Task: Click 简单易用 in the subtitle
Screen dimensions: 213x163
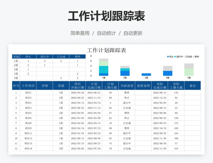Action: (x=80, y=33)
